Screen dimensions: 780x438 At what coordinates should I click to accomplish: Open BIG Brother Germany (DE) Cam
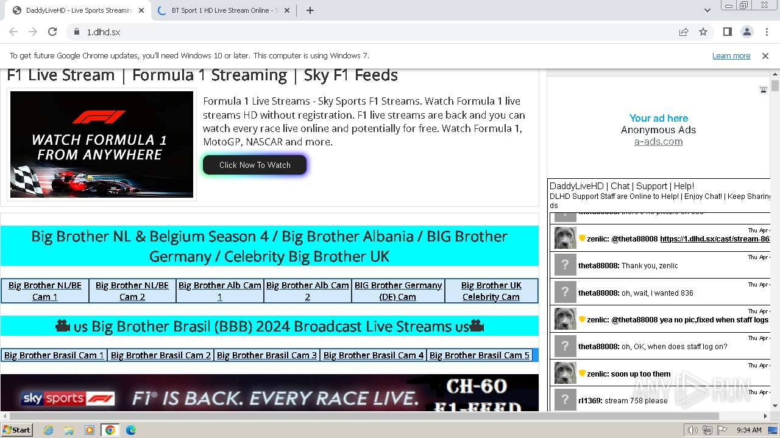398,291
